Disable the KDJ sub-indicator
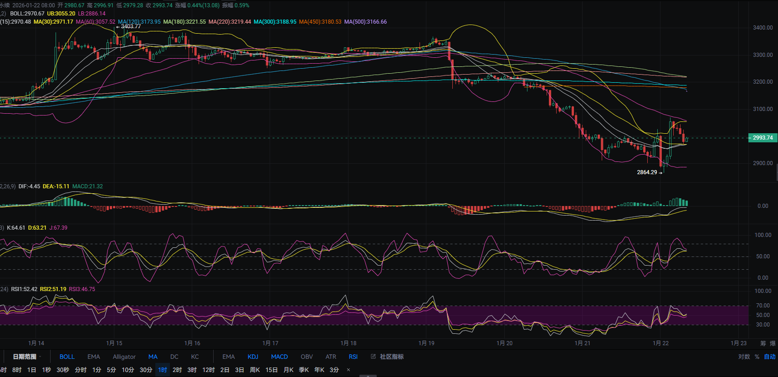The image size is (778, 377). pyautogui.click(x=253, y=357)
